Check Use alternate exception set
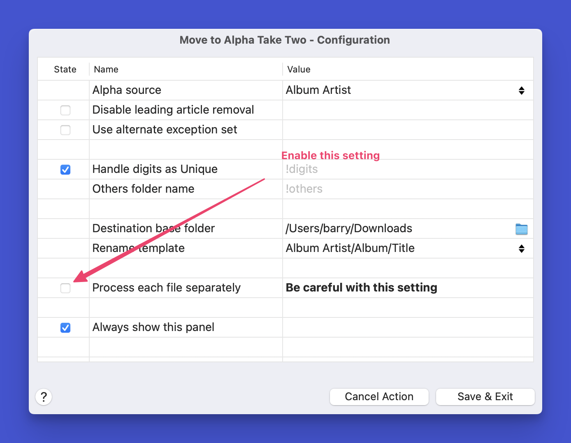Screen dimensions: 571x443 click(x=65, y=130)
